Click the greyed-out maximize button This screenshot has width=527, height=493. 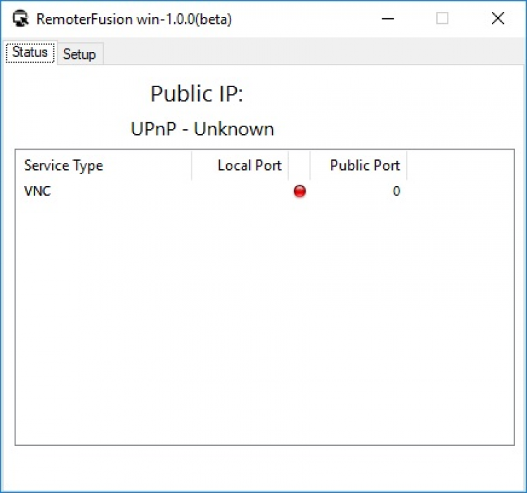coord(442,19)
